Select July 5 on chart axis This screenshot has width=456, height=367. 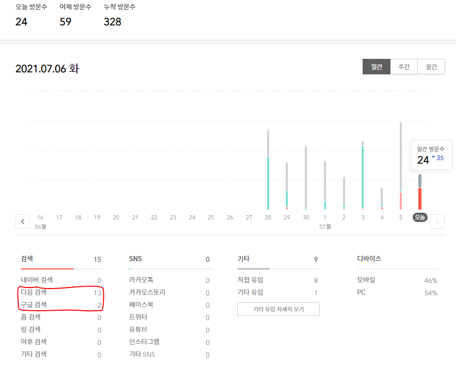click(401, 217)
